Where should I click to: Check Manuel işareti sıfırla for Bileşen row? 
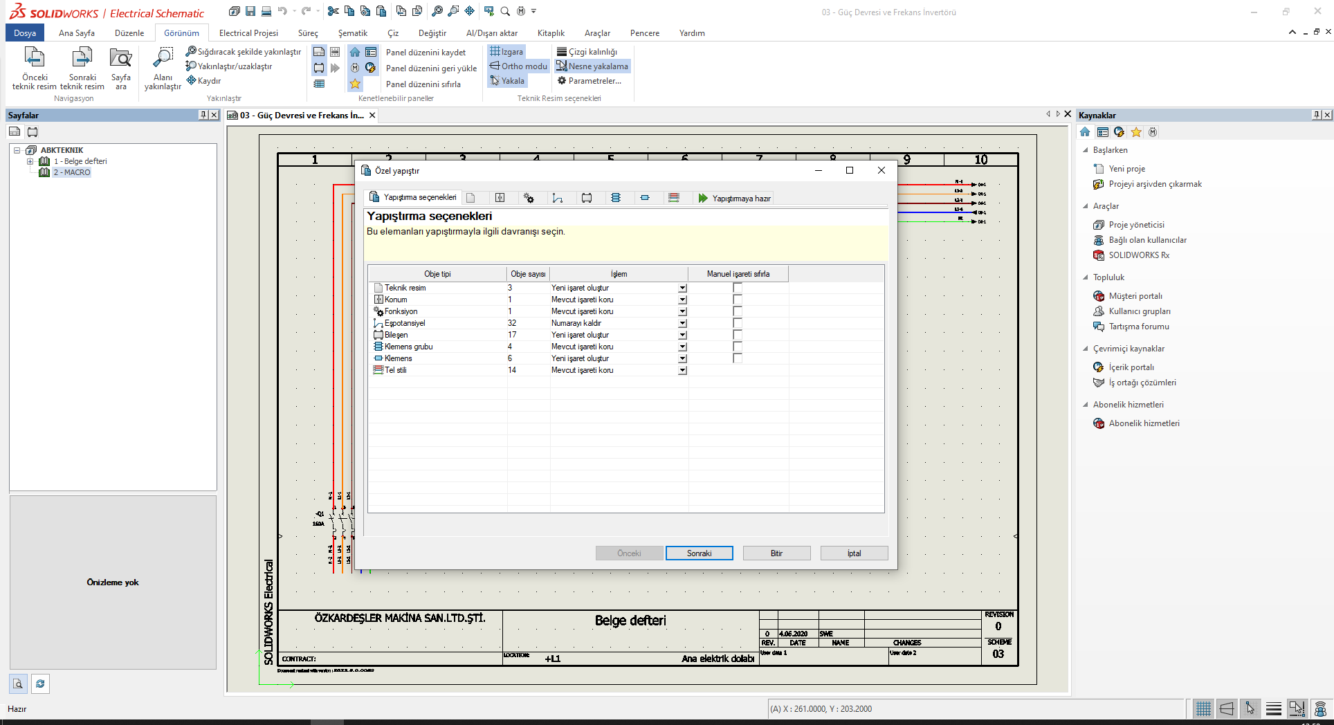click(x=738, y=335)
